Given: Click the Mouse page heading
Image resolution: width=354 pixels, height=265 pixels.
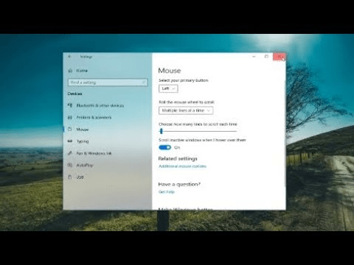Looking at the screenshot, I should 170,71.
